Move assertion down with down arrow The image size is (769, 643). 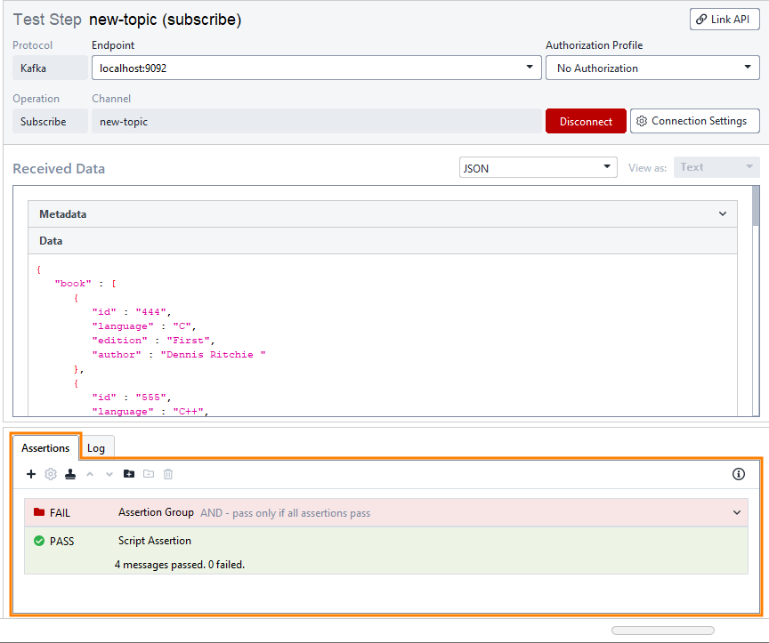pyautogui.click(x=109, y=474)
